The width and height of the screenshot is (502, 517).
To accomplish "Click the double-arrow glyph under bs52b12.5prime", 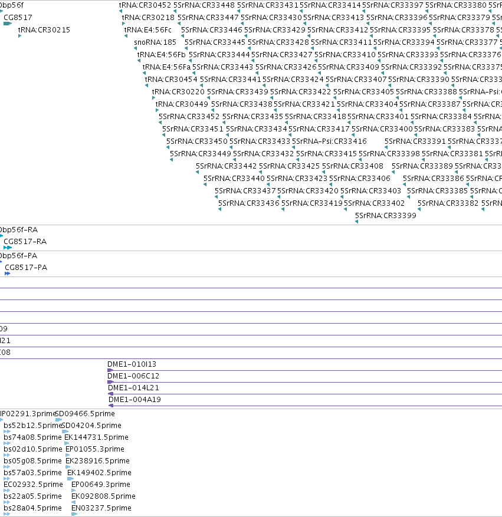I will (x=7, y=432).
